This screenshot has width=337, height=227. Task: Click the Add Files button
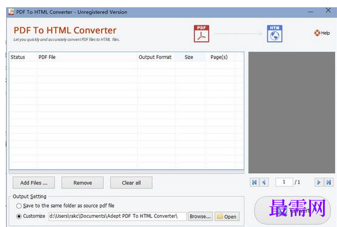[x=34, y=183]
